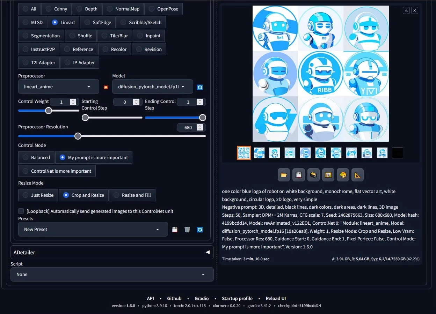Refresh the presets list

pyautogui.click(x=200, y=230)
